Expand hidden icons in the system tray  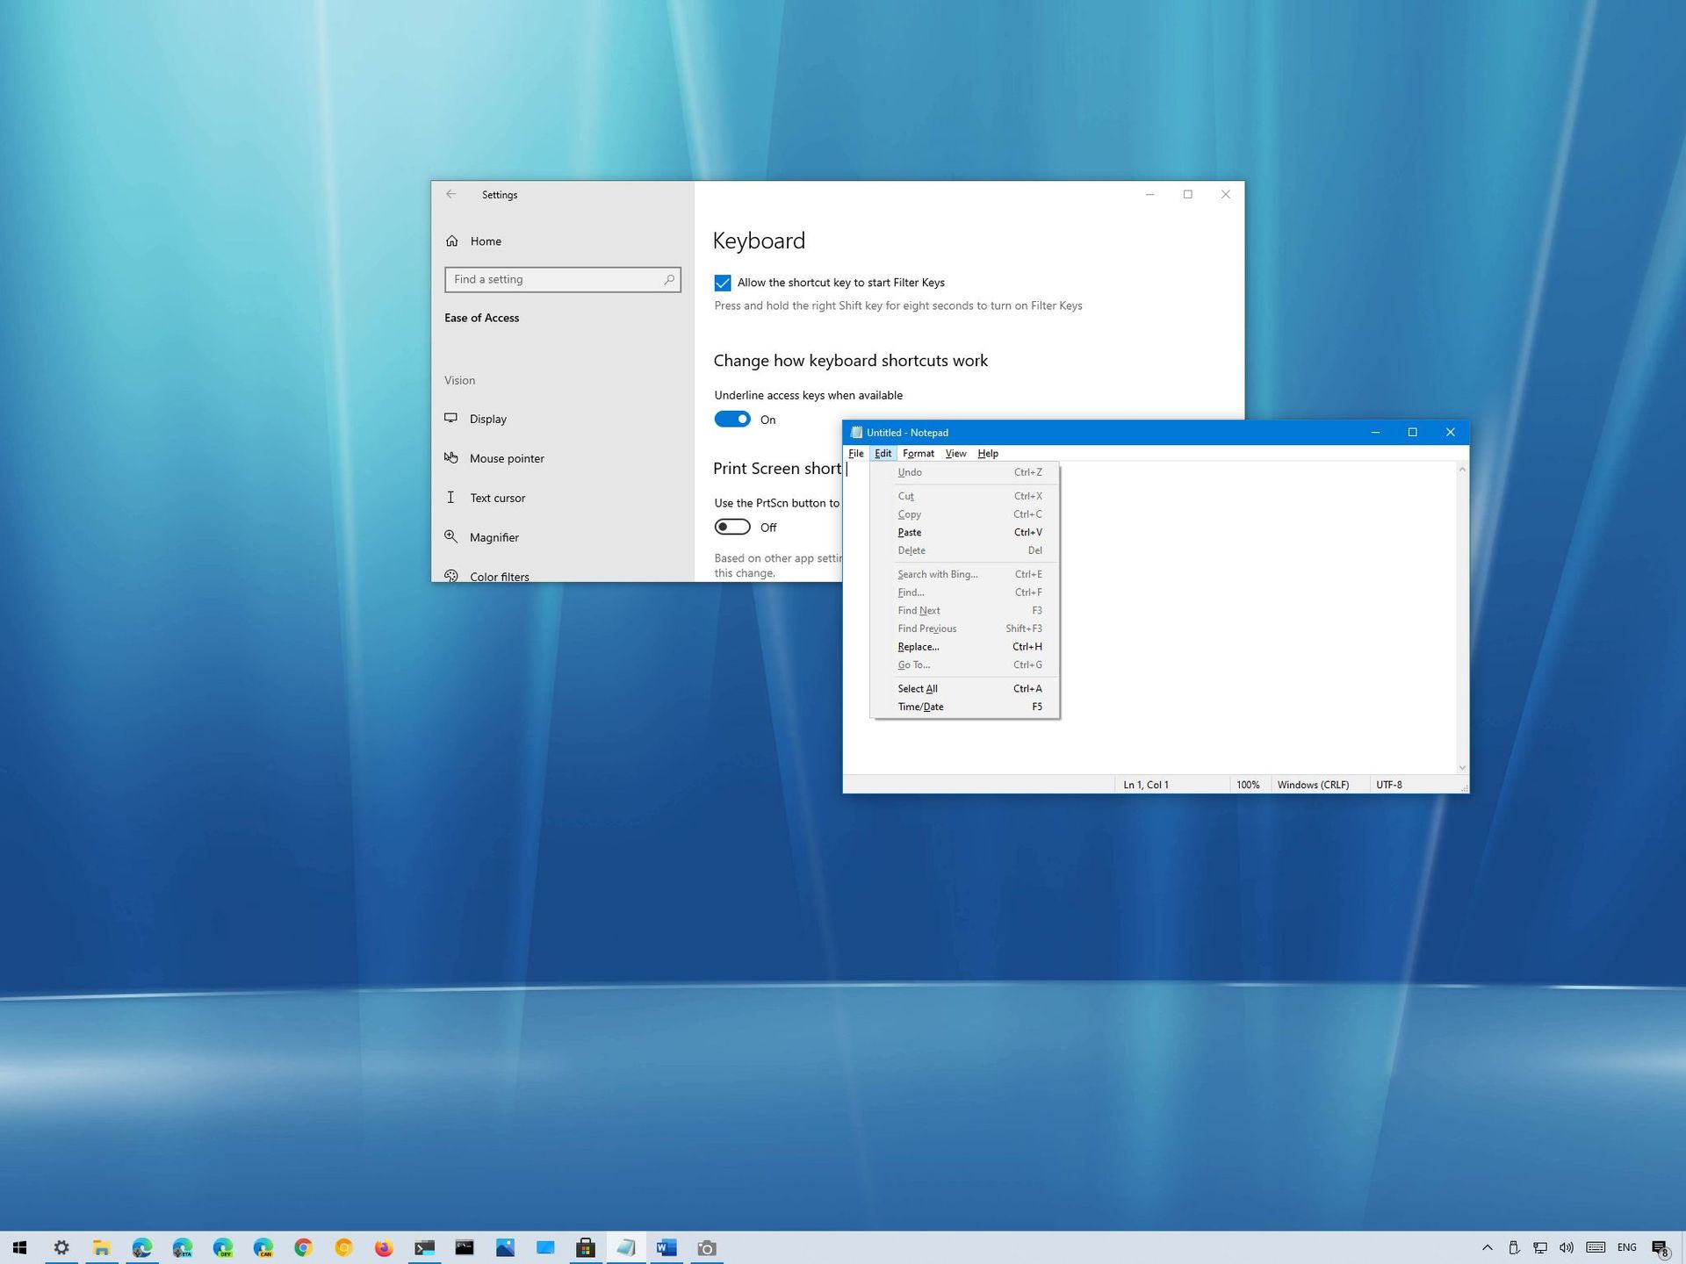1488,1247
